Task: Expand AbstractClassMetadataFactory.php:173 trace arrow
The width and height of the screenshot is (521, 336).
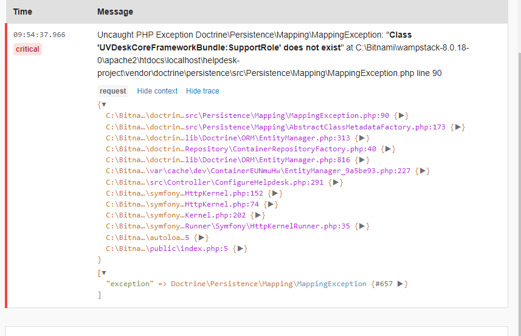Action: [459, 127]
